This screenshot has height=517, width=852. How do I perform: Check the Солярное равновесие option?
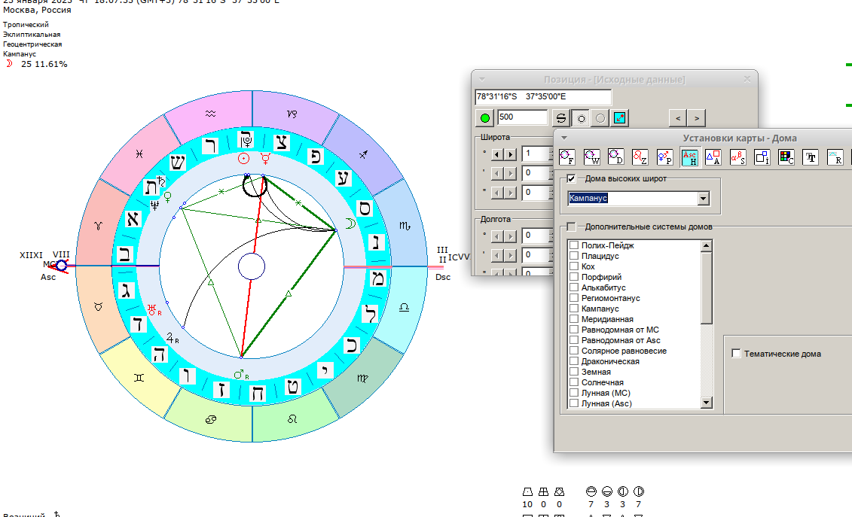click(x=574, y=351)
